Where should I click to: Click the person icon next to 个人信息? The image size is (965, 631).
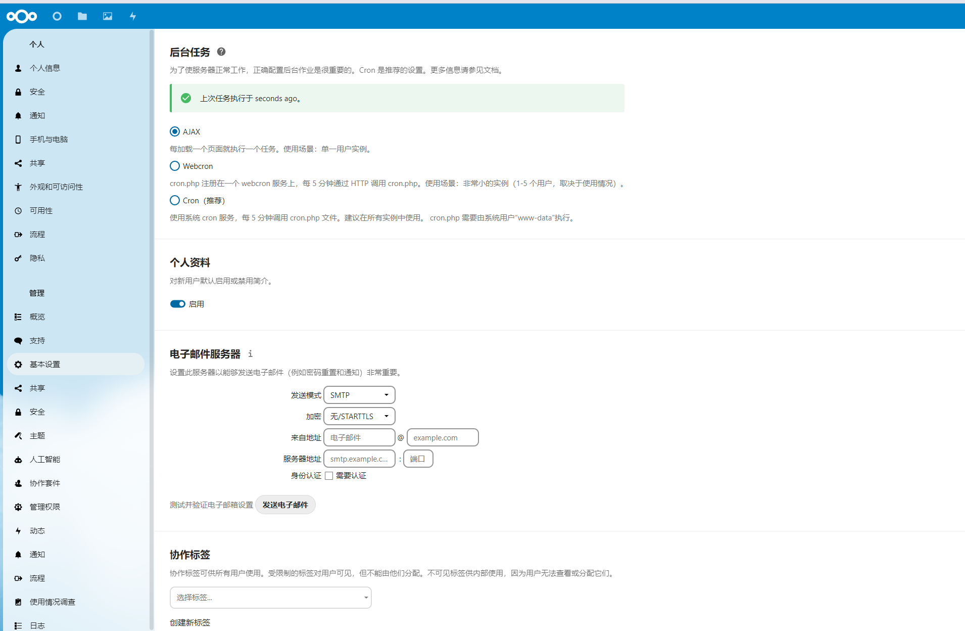coord(18,68)
